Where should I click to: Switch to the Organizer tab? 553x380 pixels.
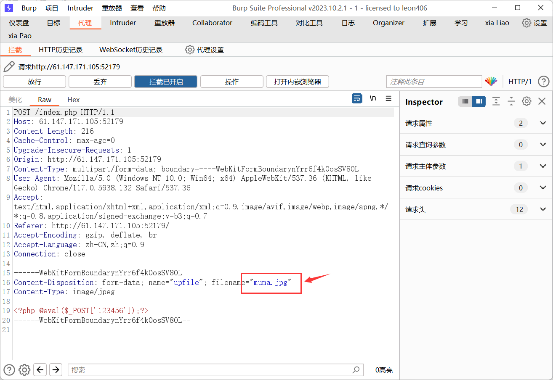tap(389, 23)
